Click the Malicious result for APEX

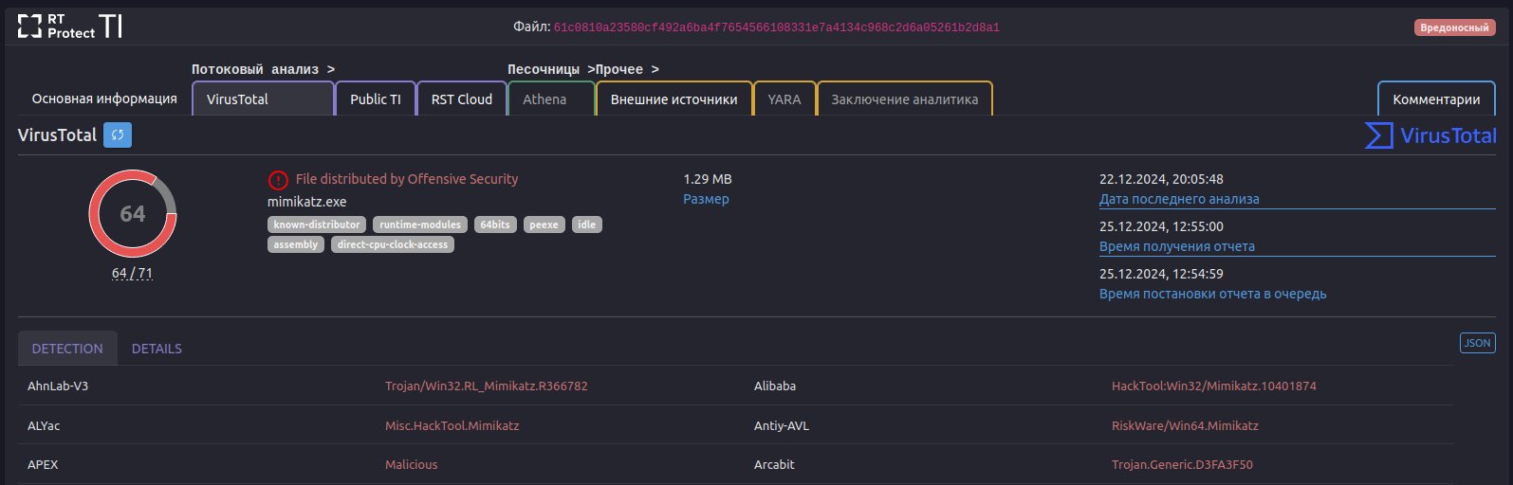pos(412,465)
